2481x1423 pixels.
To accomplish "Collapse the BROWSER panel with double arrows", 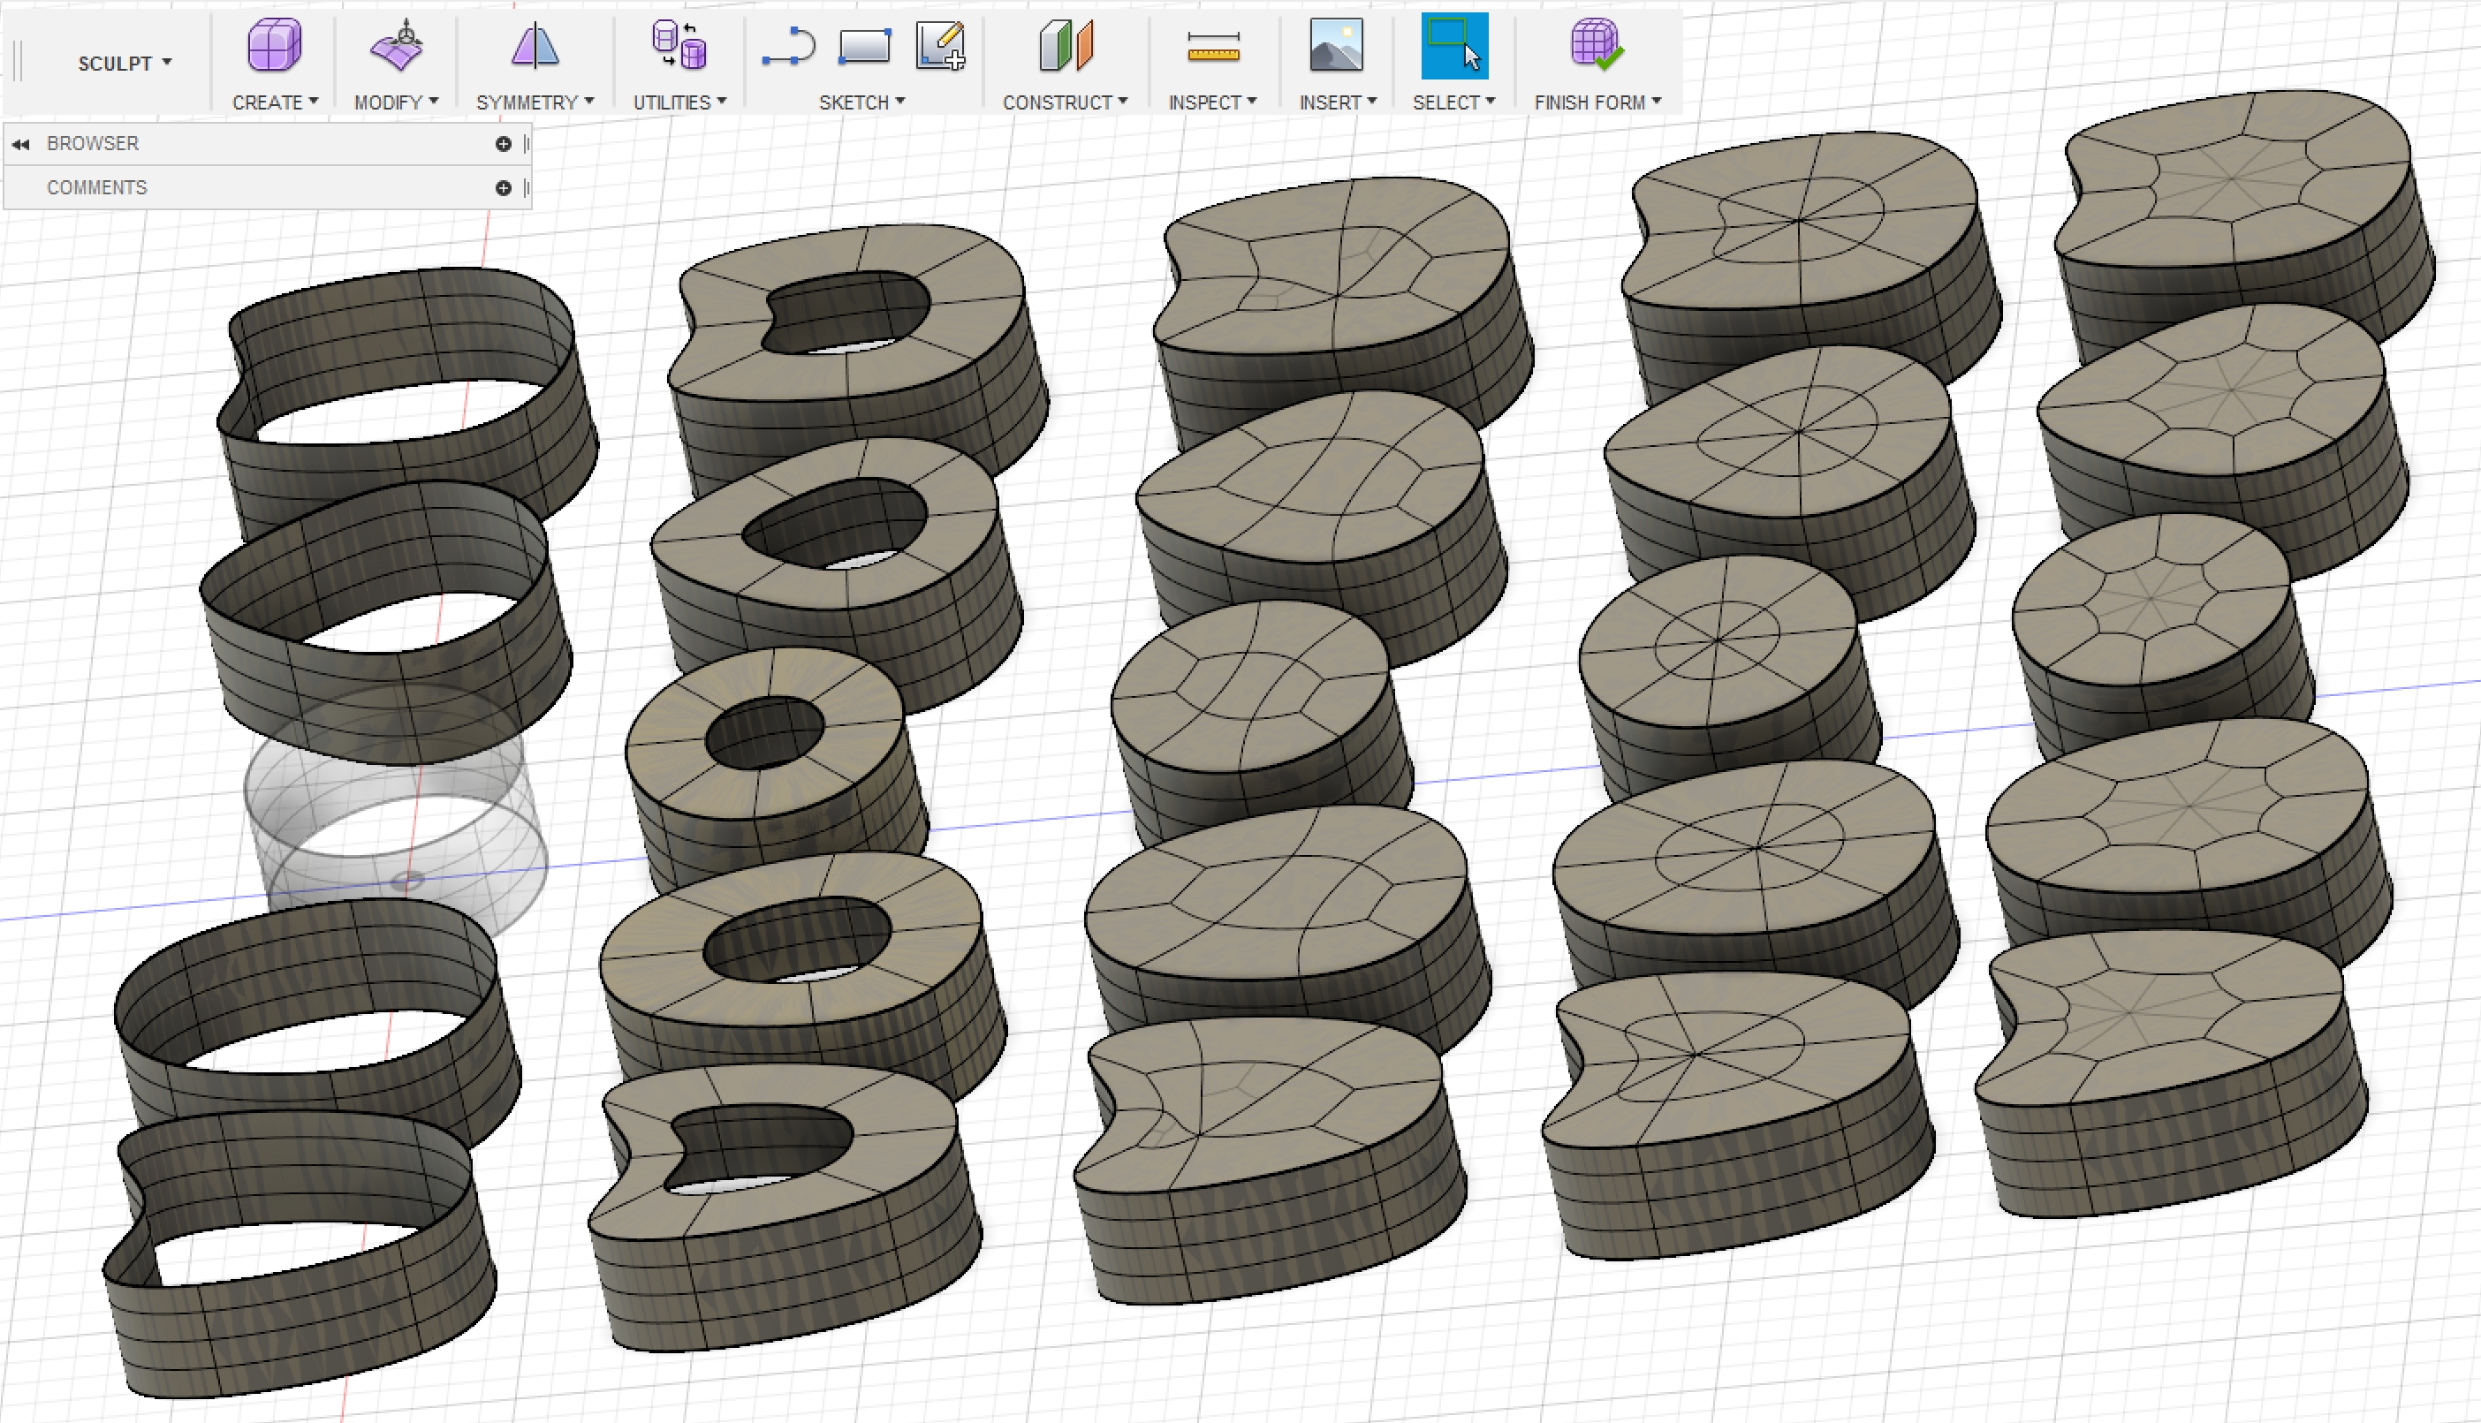I will [x=20, y=144].
